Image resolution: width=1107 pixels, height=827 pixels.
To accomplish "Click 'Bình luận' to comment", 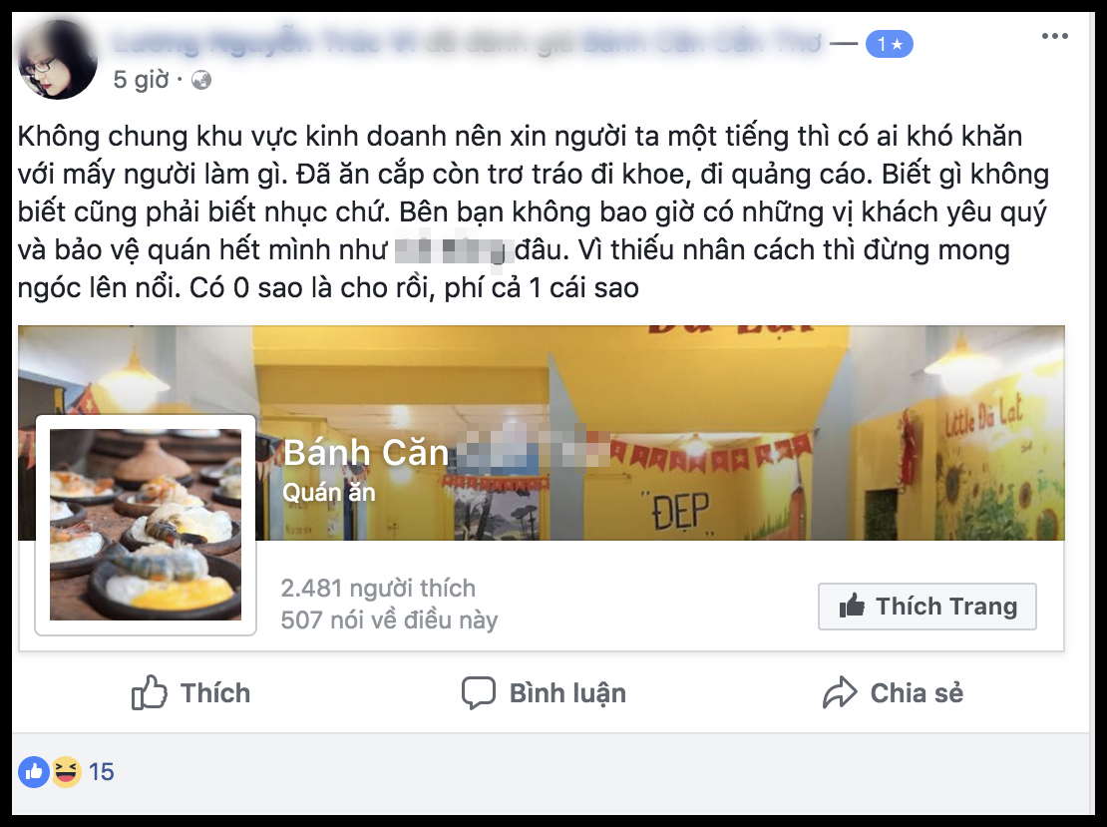I will [x=544, y=692].
